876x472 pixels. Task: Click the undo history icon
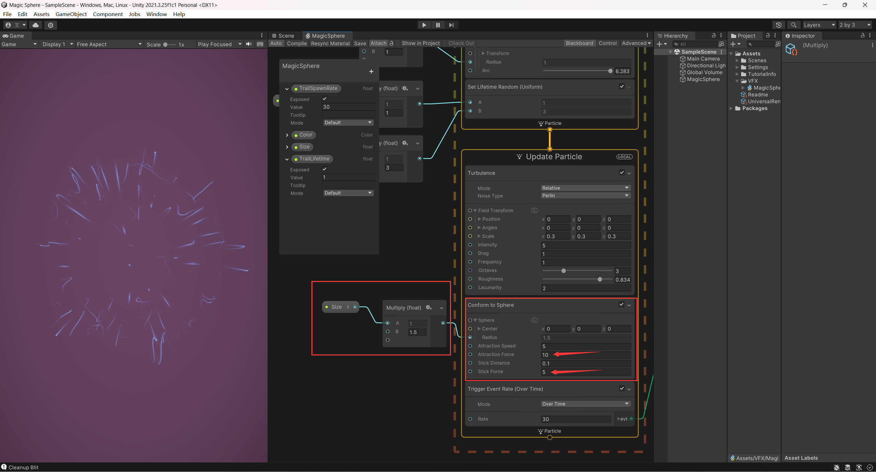pos(778,25)
